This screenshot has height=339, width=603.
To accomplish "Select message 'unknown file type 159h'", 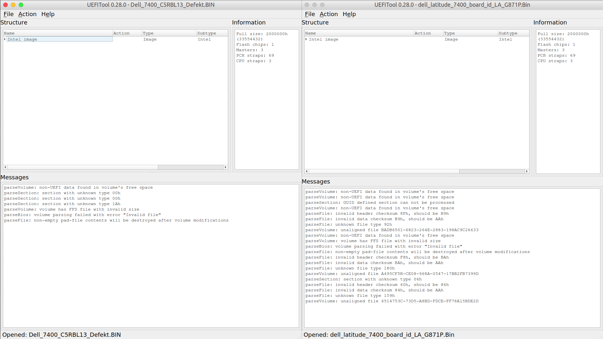I will (x=350, y=296).
